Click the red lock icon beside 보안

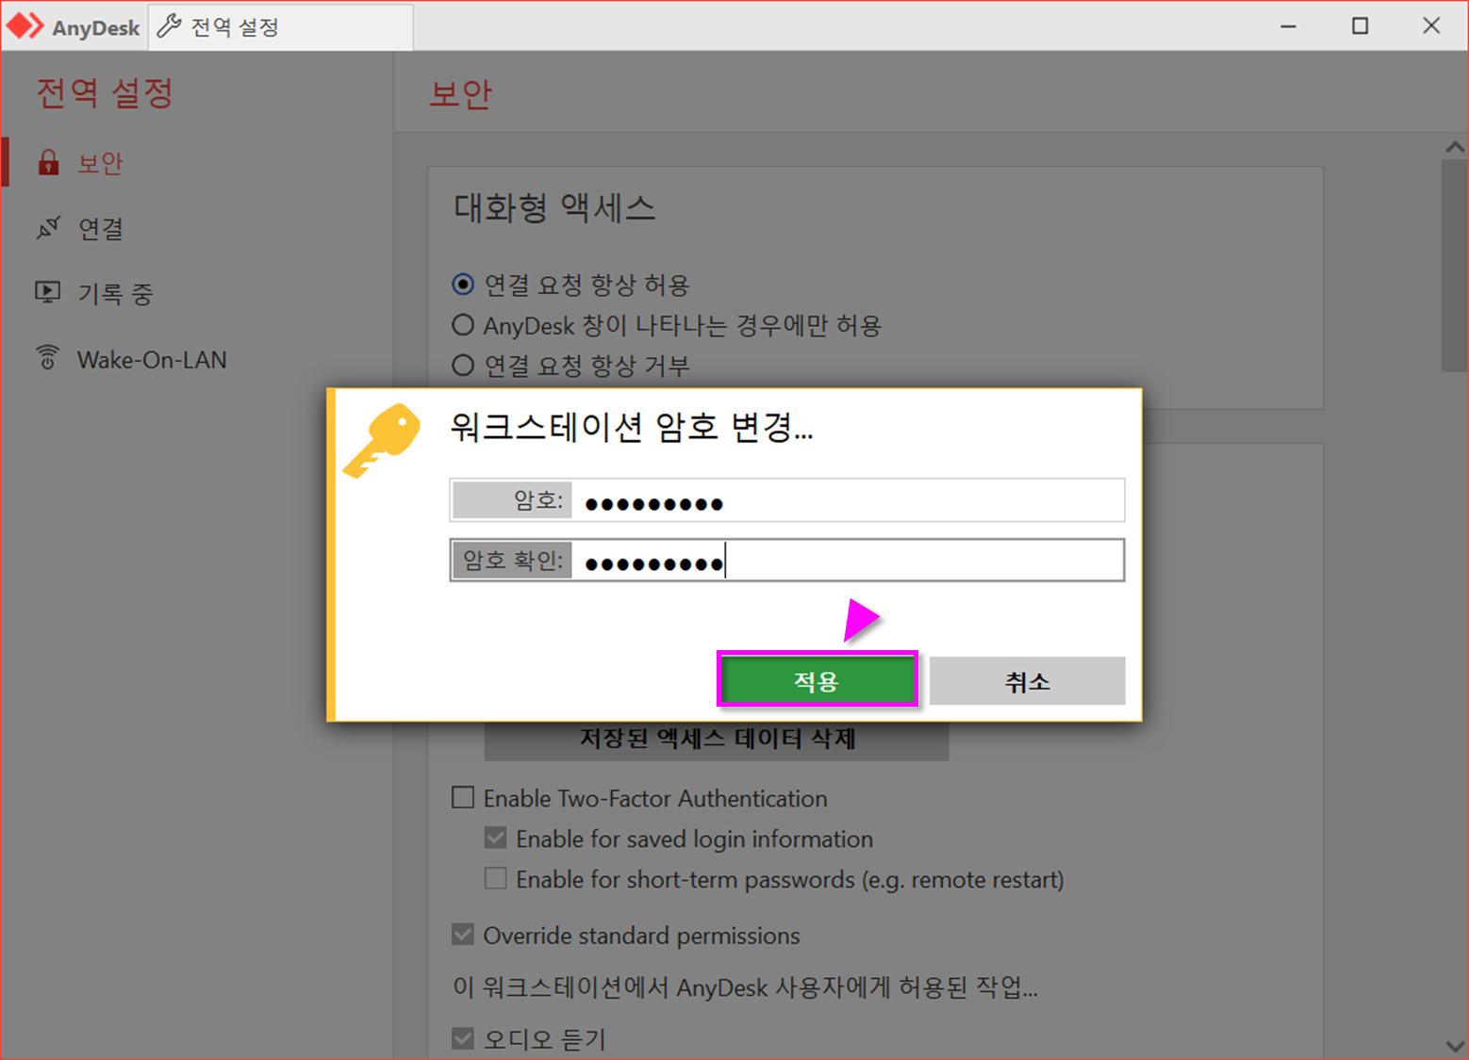(48, 162)
